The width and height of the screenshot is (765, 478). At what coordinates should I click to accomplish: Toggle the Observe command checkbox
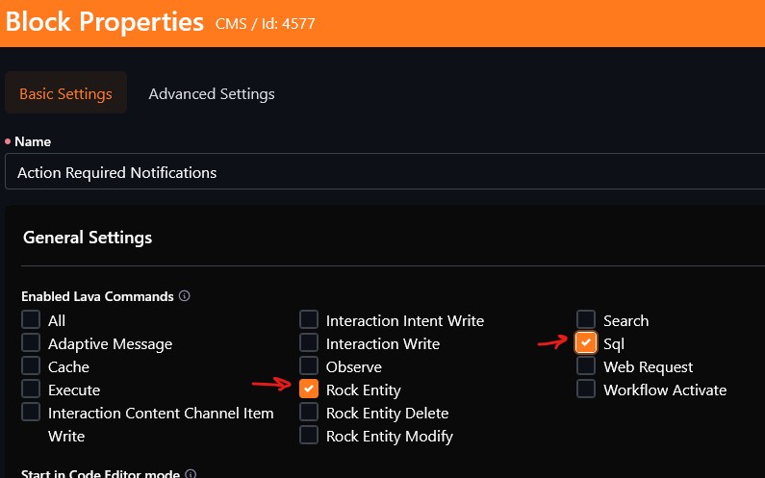[309, 366]
